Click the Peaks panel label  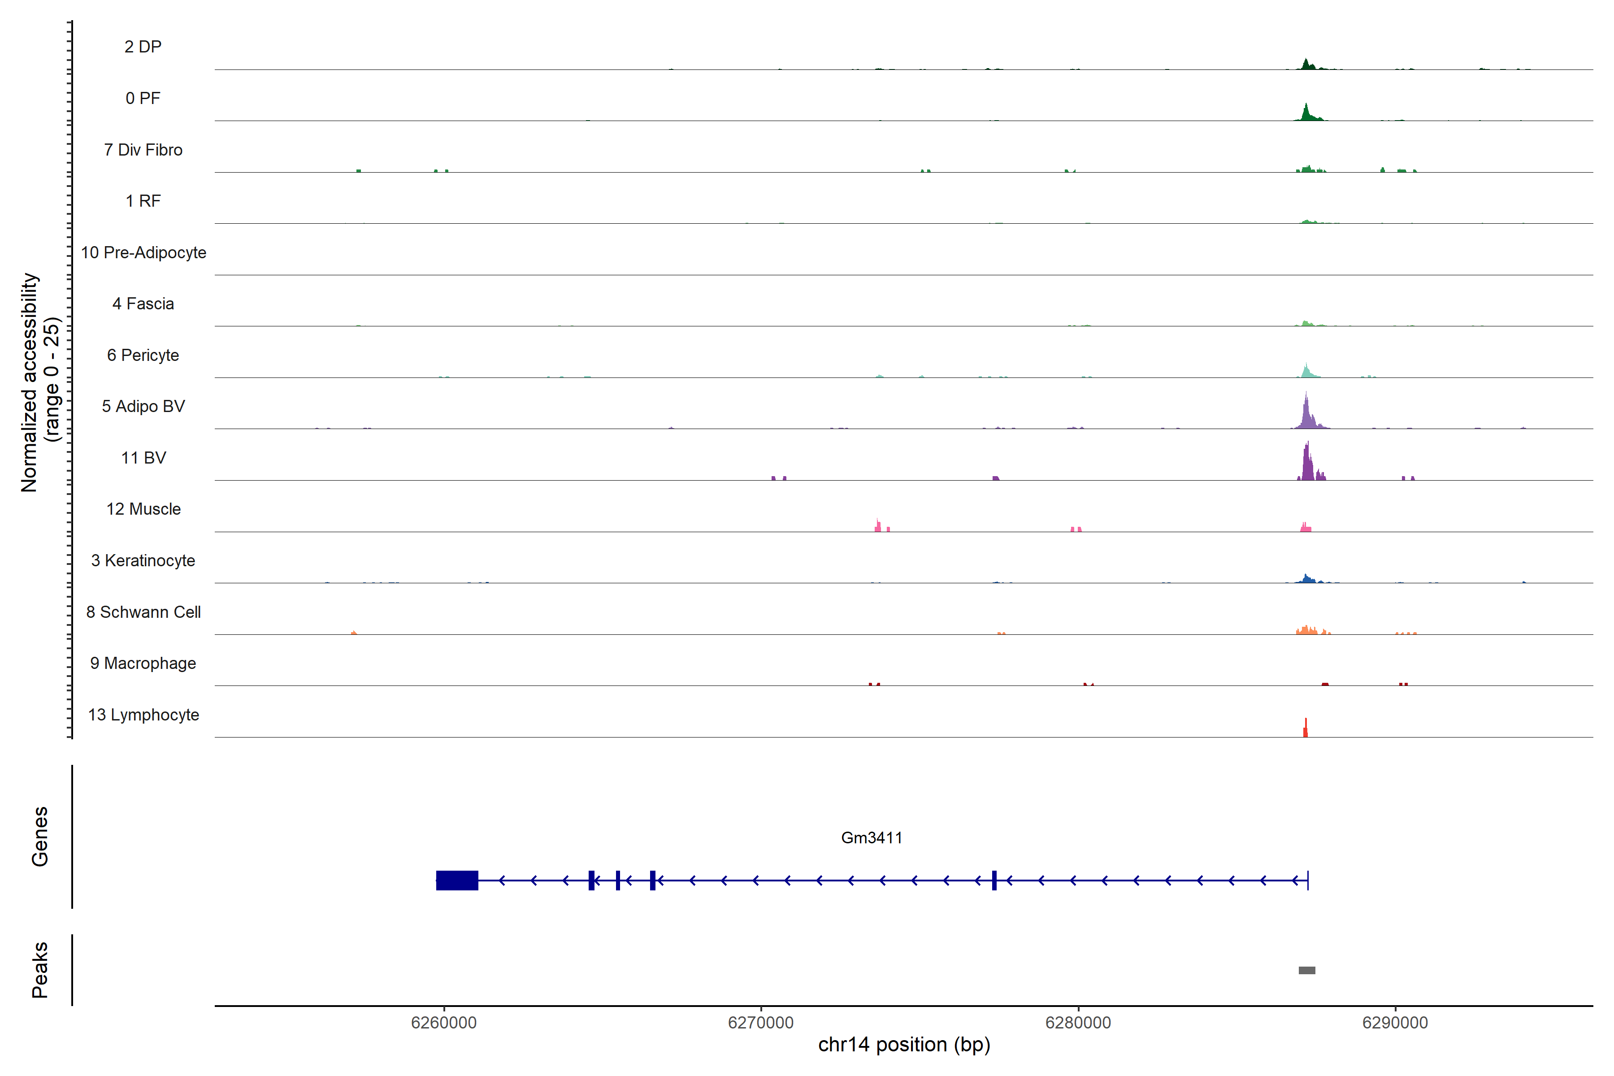pos(40,969)
